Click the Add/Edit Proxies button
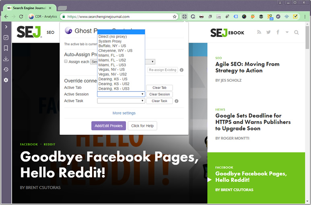Screen dimensions: 311x205 click(x=109, y=126)
